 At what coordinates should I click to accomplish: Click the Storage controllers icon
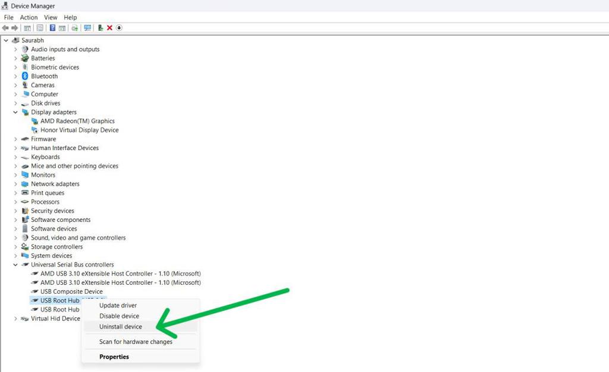pyautogui.click(x=25, y=246)
